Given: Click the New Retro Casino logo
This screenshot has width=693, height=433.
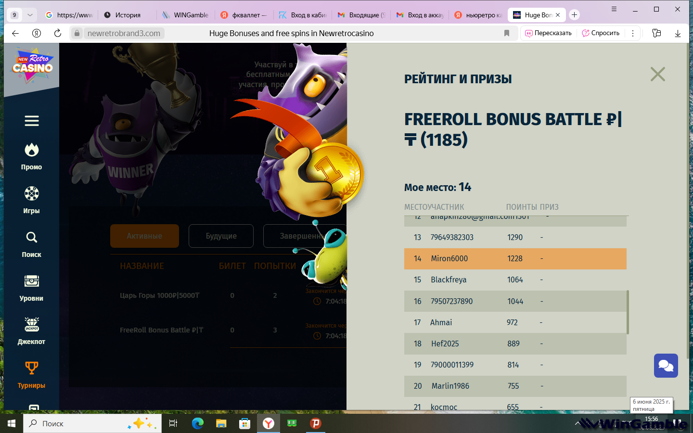Looking at the screenshot, I should pyautogui.click(x=32, y=66).
